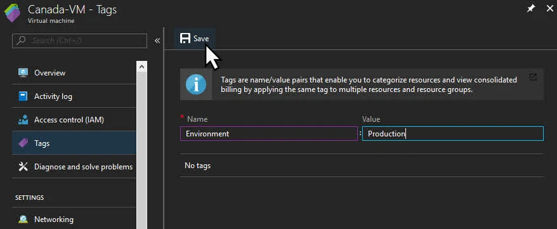This screenshot has height=229, width=557.
Task: Open Networking settings
Action: pos(74,219)
